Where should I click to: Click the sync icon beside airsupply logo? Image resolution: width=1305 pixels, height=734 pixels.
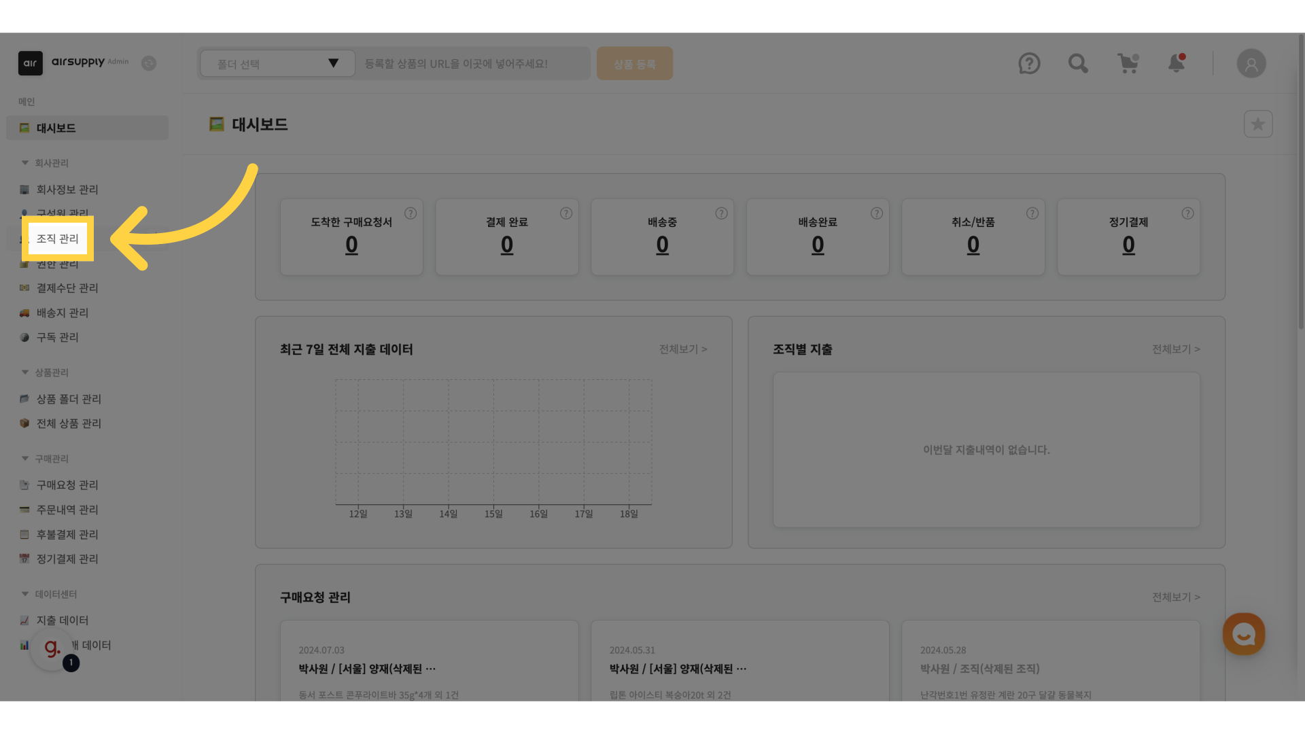(x=149, y=63)
